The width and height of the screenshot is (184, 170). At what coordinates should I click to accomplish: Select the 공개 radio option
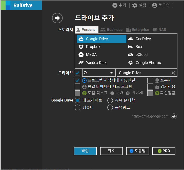point(112,93)
